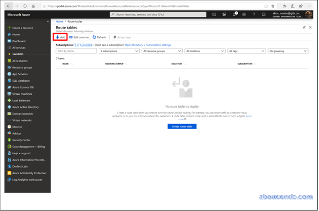Open Directory + Subscription settings link
This screenshot has height=211, width=319.
tap(148, 45)
